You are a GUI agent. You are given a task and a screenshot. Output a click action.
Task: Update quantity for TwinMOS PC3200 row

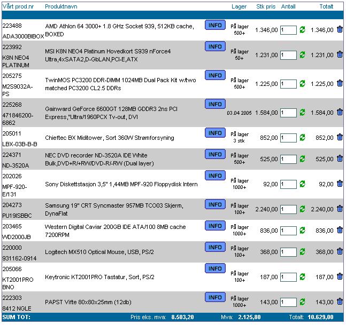[x=302, y=84]
